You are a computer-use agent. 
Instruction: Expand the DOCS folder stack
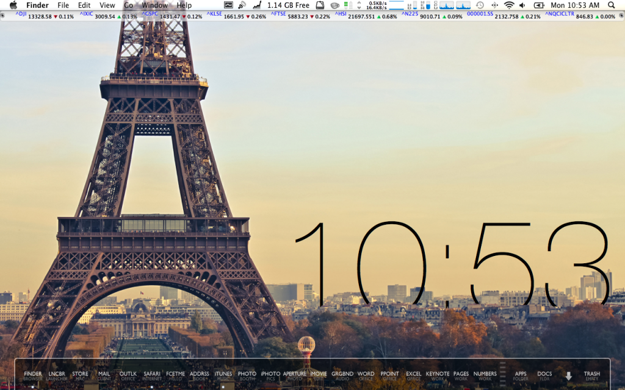[544, 375]
